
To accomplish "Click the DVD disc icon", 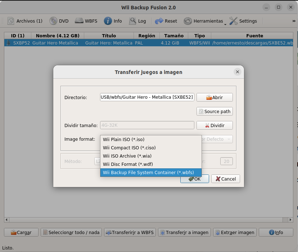I will click(x=54, y=21).
